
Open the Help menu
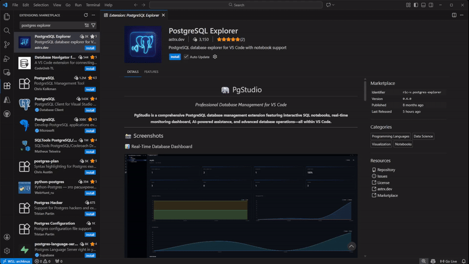point(108,5)
